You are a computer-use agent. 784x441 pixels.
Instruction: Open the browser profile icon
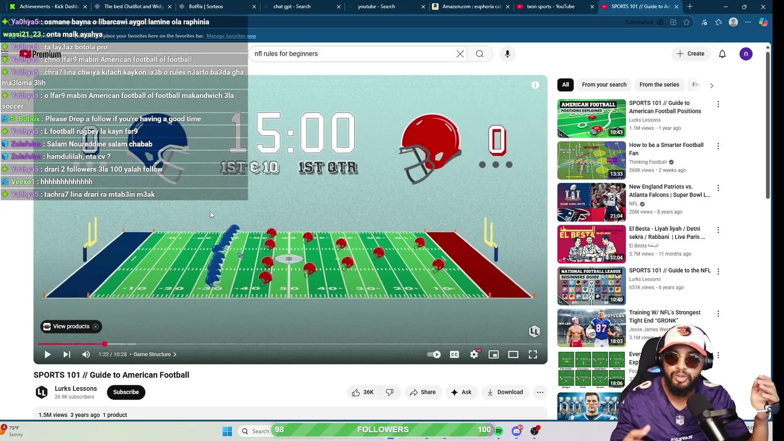coord(733,23)
